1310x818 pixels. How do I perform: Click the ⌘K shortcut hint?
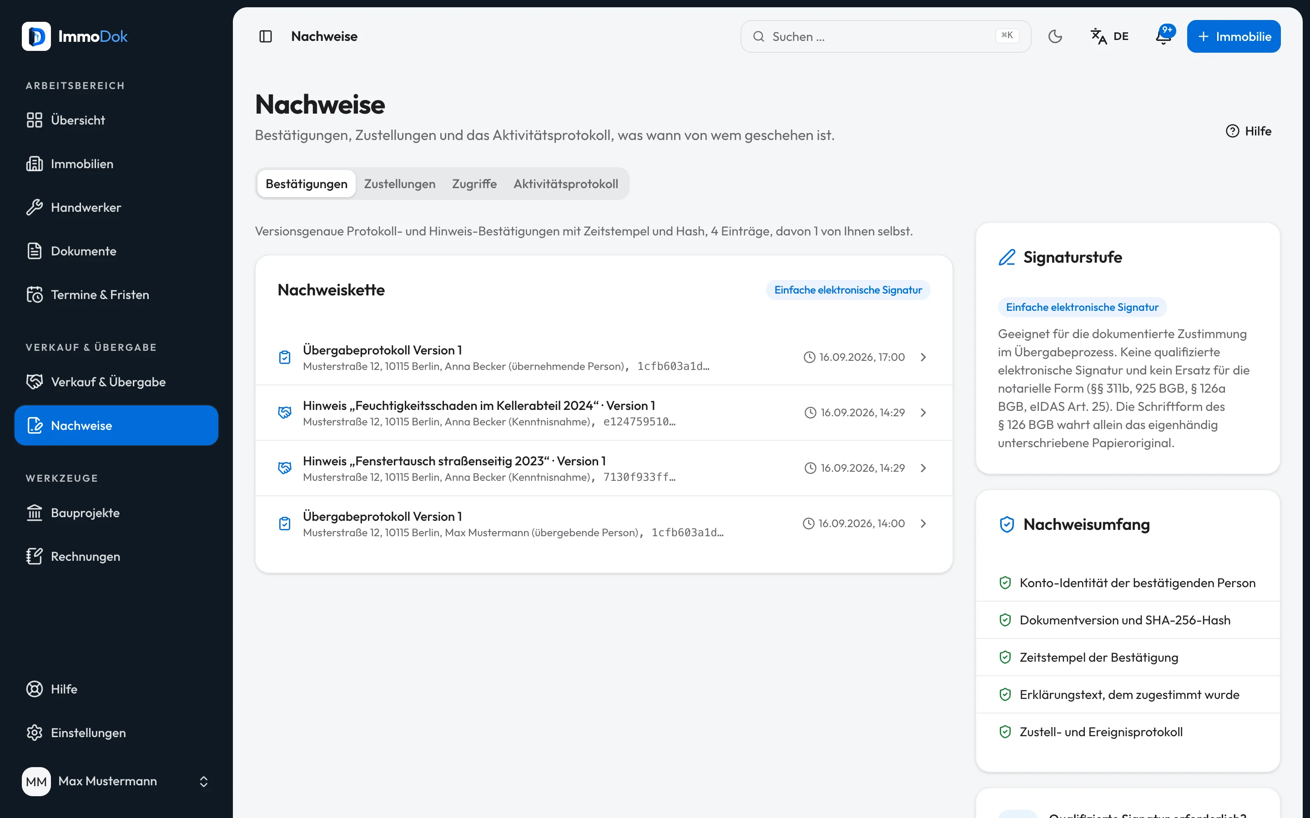coord(1007,35)
